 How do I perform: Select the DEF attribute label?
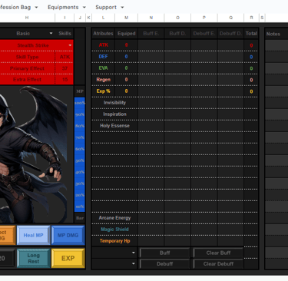(103, 57)
